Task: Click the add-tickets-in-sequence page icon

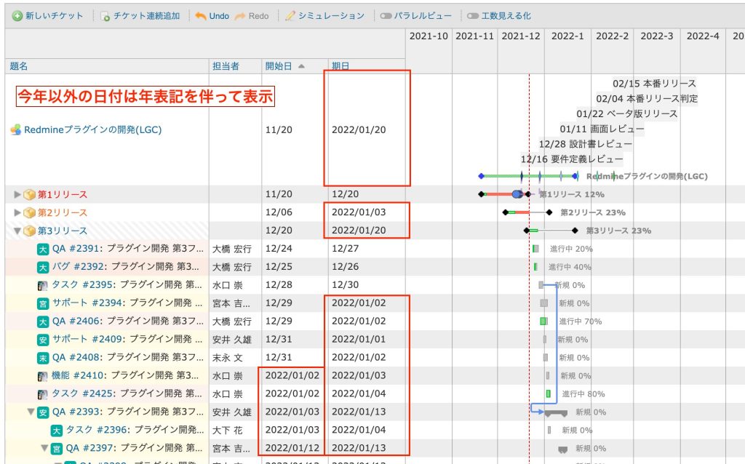Action: [105, 16]
